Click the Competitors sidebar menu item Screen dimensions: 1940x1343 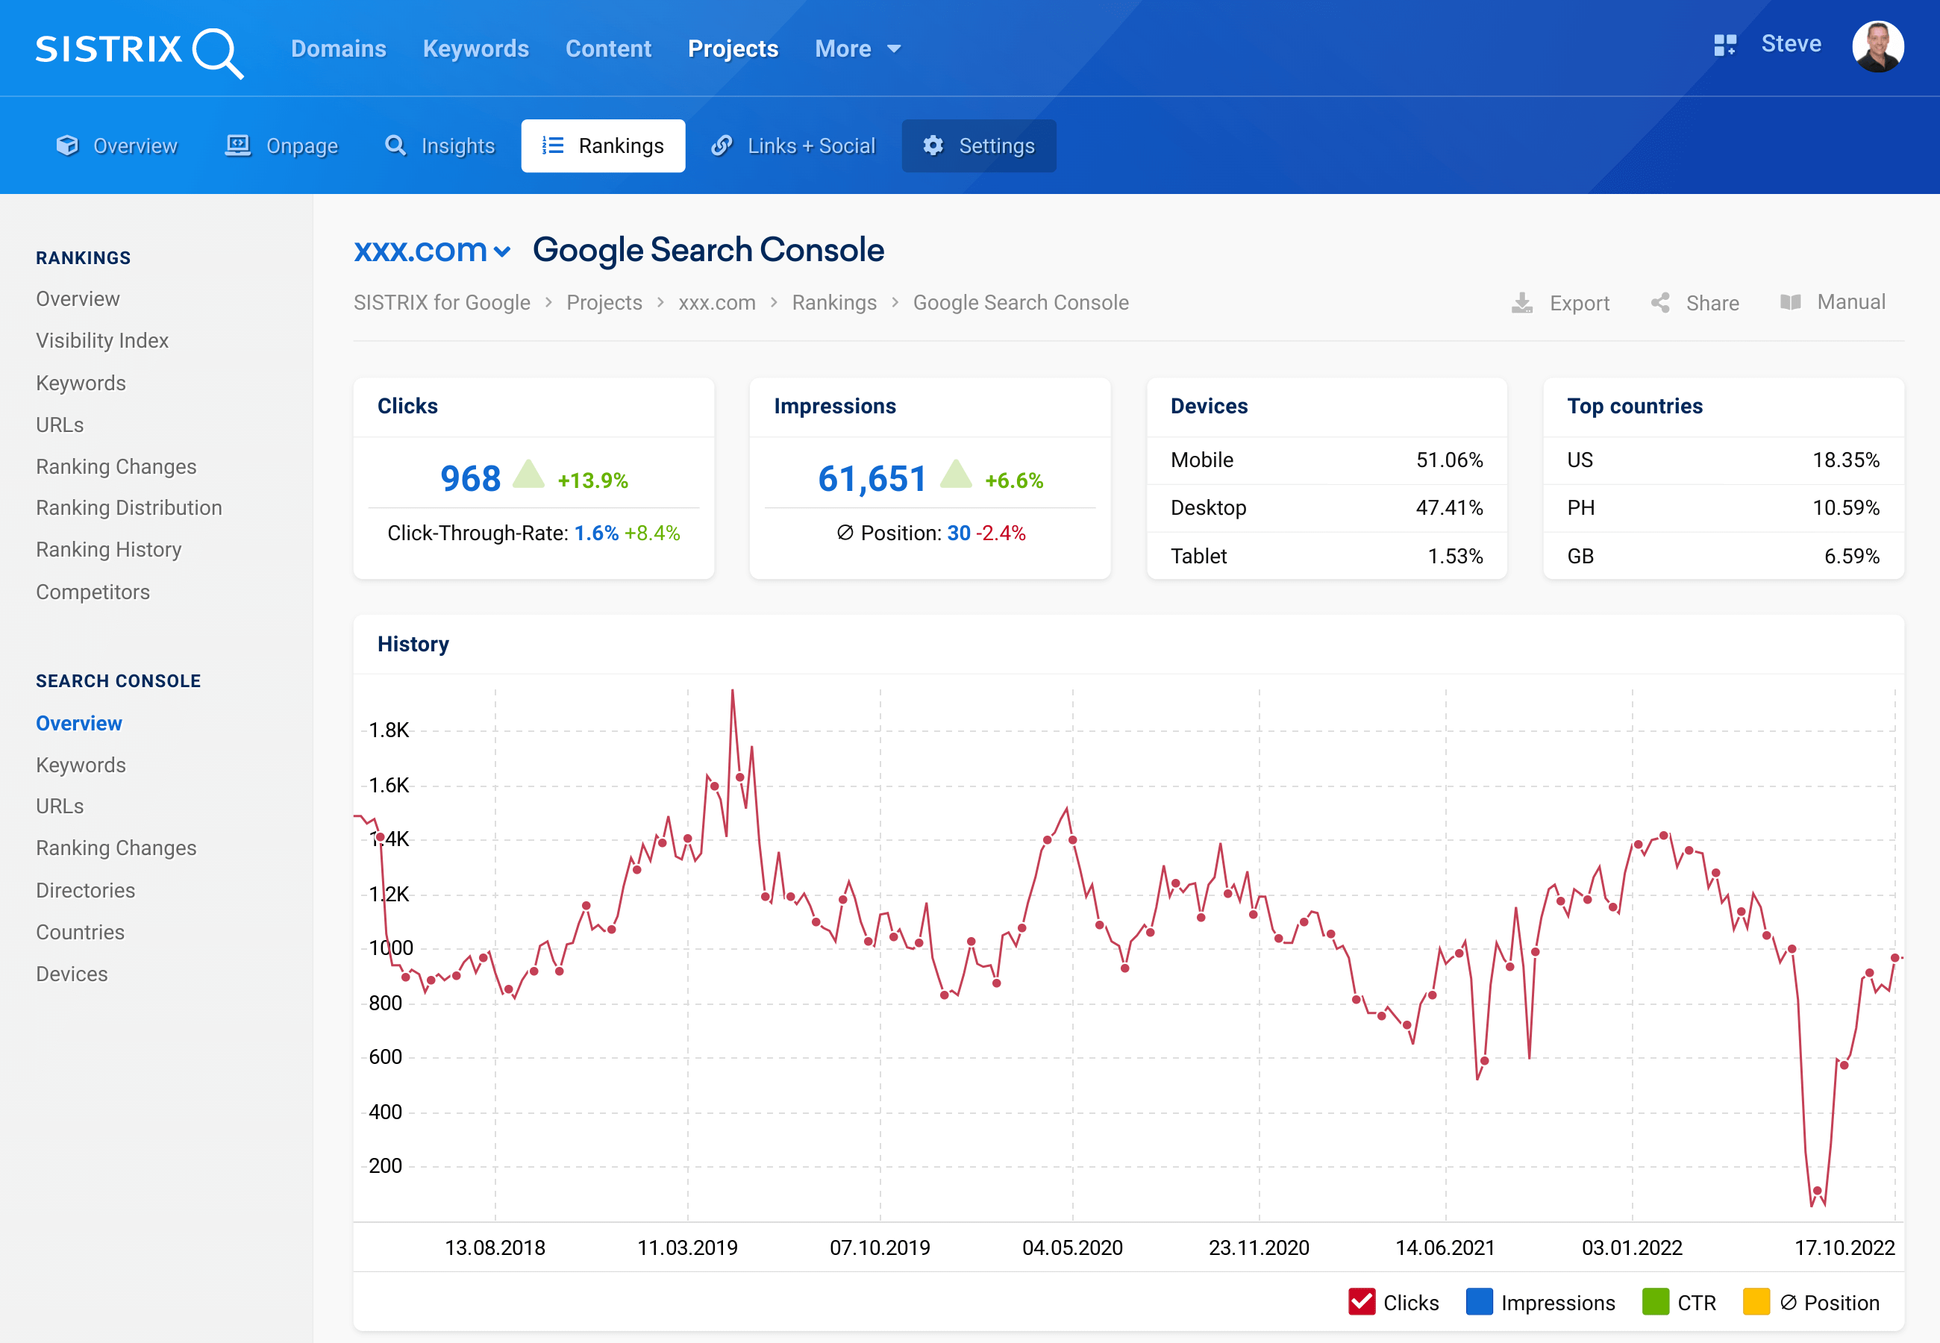tap(93, 592)
